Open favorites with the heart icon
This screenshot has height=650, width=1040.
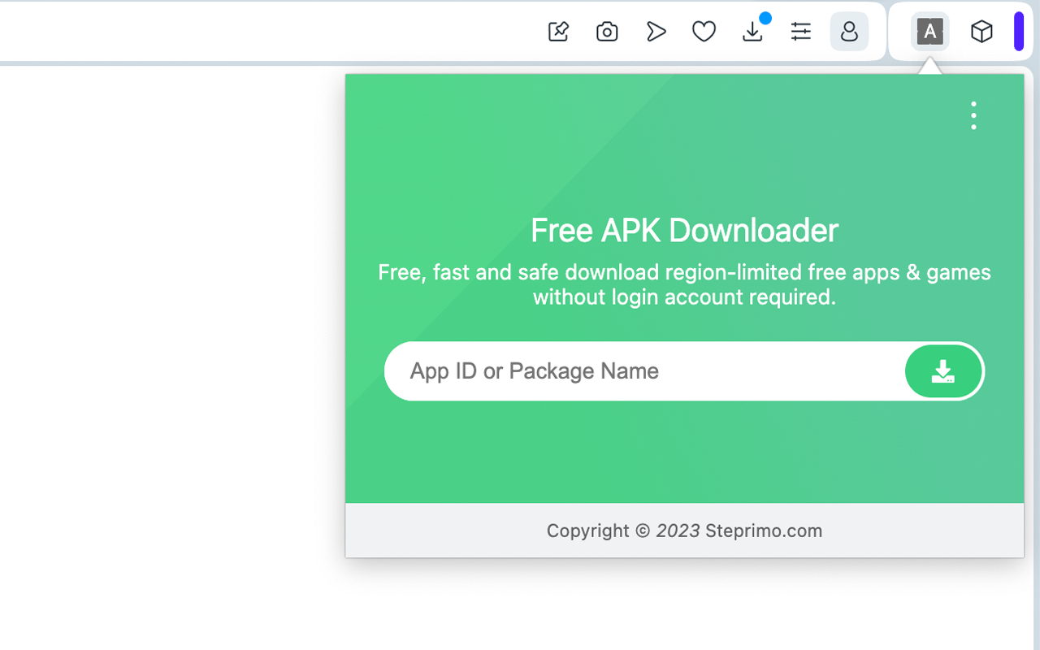704,31
